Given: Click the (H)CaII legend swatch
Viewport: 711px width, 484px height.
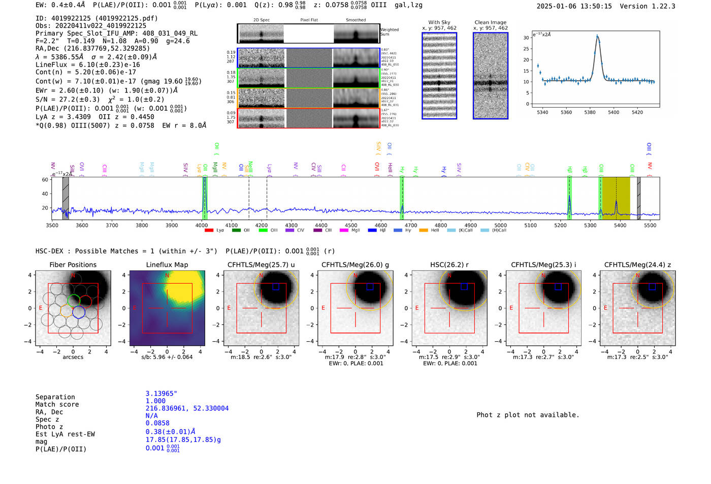Looking at the screenshot, I should 484,231.
